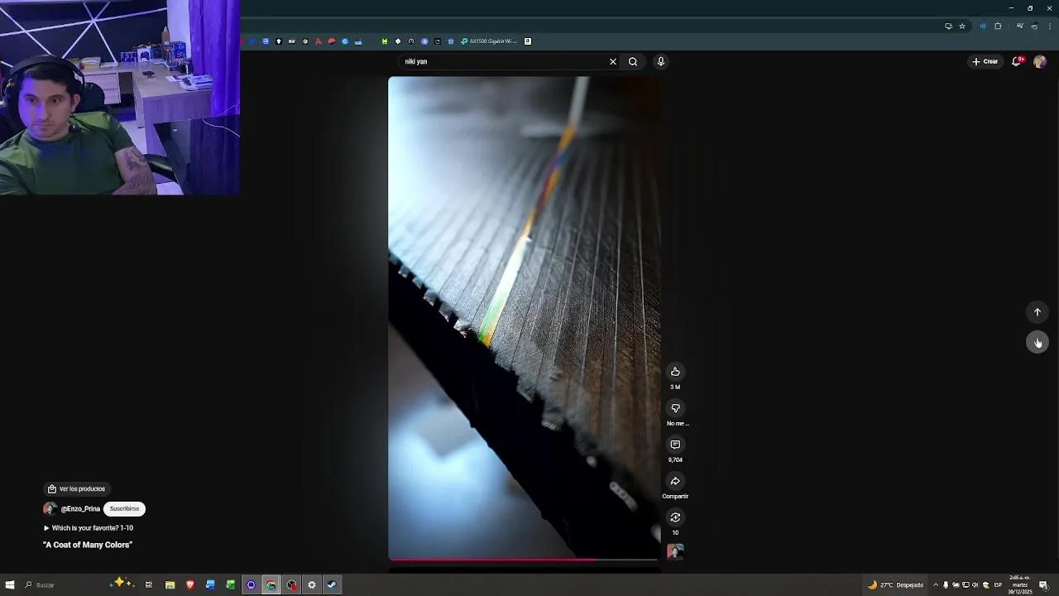Open the media control icon in Chrome toolbar
This screenshot has width=1059, height=596.
1019,26
